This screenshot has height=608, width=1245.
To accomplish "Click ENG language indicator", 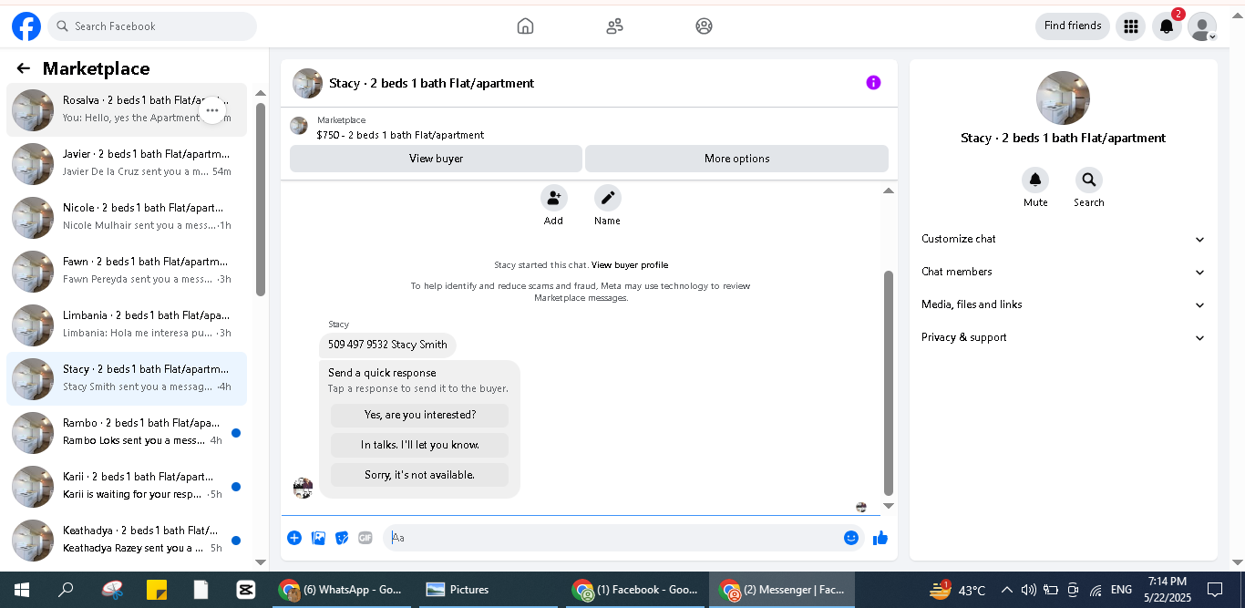I will click(x=1121, y=590).
